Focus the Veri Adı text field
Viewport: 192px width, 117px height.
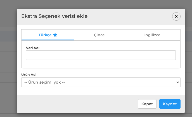(x=101, y=55)
